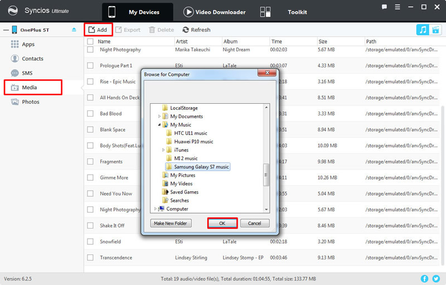Select the OnePlus 5T device
The image size is (446, 285).
[35, 30]
